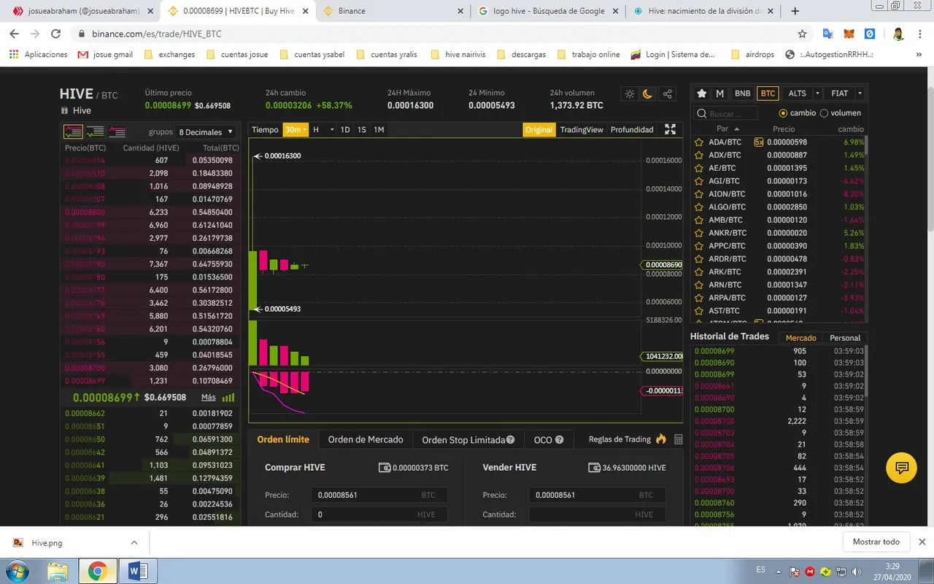
Task: Click Más link under last price
Action: [x=209, y=398]
